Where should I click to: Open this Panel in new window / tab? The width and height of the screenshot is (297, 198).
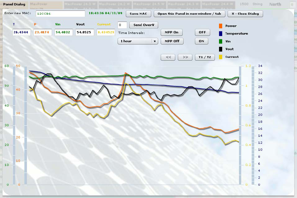click(x=190, y=14)
